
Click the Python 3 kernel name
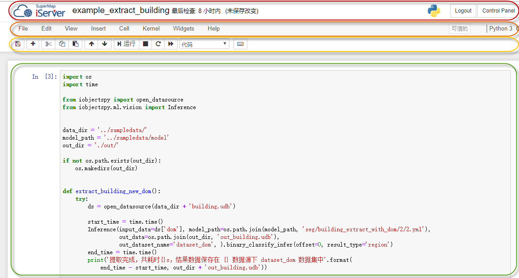[501, 29]
